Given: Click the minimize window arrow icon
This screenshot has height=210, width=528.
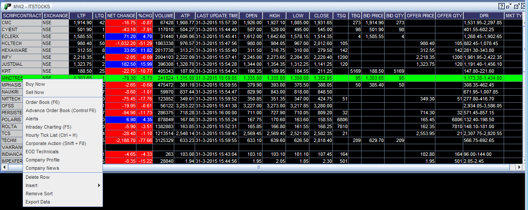Looking at the screenshot, I should point(509,6).
